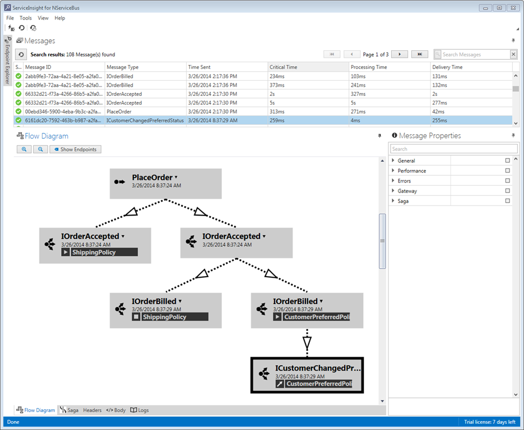This screenshot has width=524, height=430.
Task: Click the event icon on the IOrderAccepted ShippingPolicy node
Action: tap(50, 244)
